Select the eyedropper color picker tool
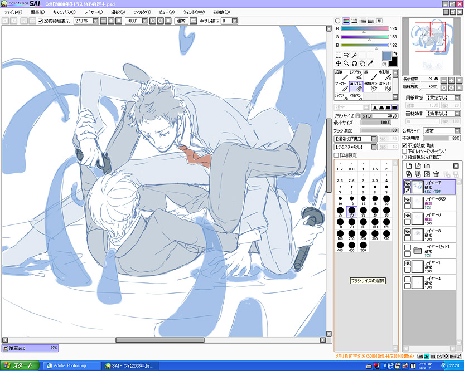The width and height of the screenshot is (464, 371). [370, 64]
